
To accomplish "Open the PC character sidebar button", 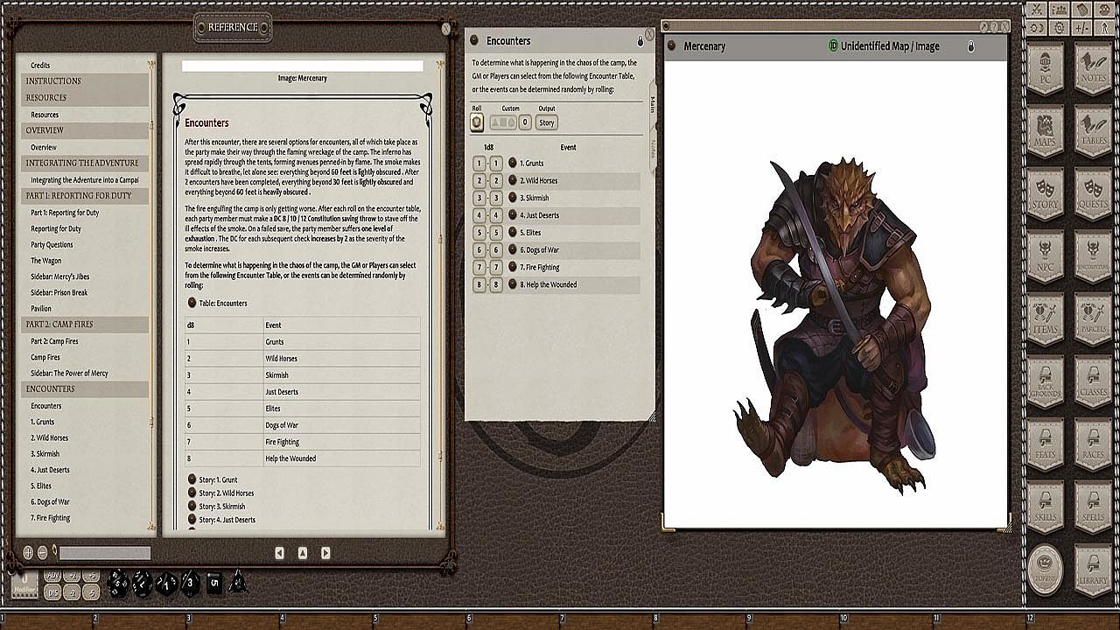I will pyautogui.click(x=1045, y=70).
